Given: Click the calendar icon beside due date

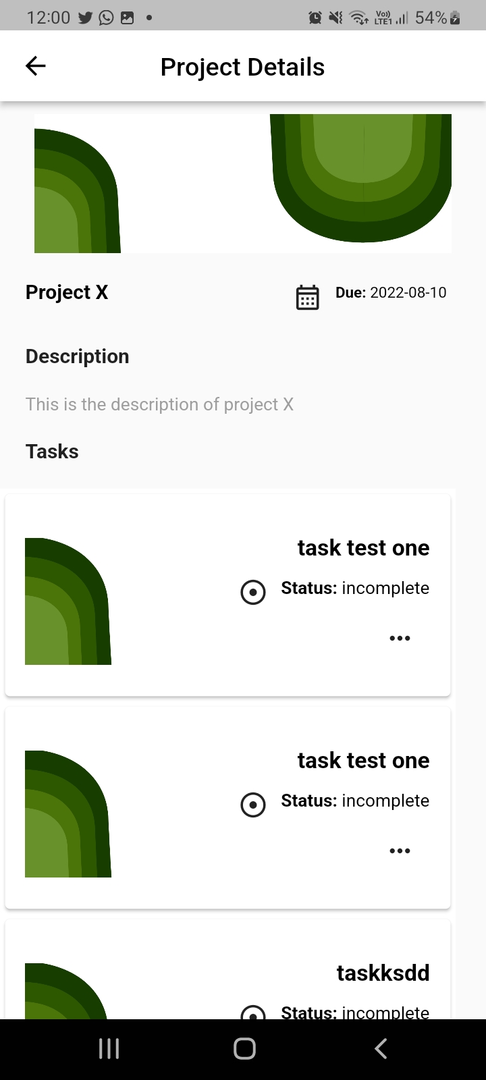Looking at the screenshot, I should coord(308,297).
